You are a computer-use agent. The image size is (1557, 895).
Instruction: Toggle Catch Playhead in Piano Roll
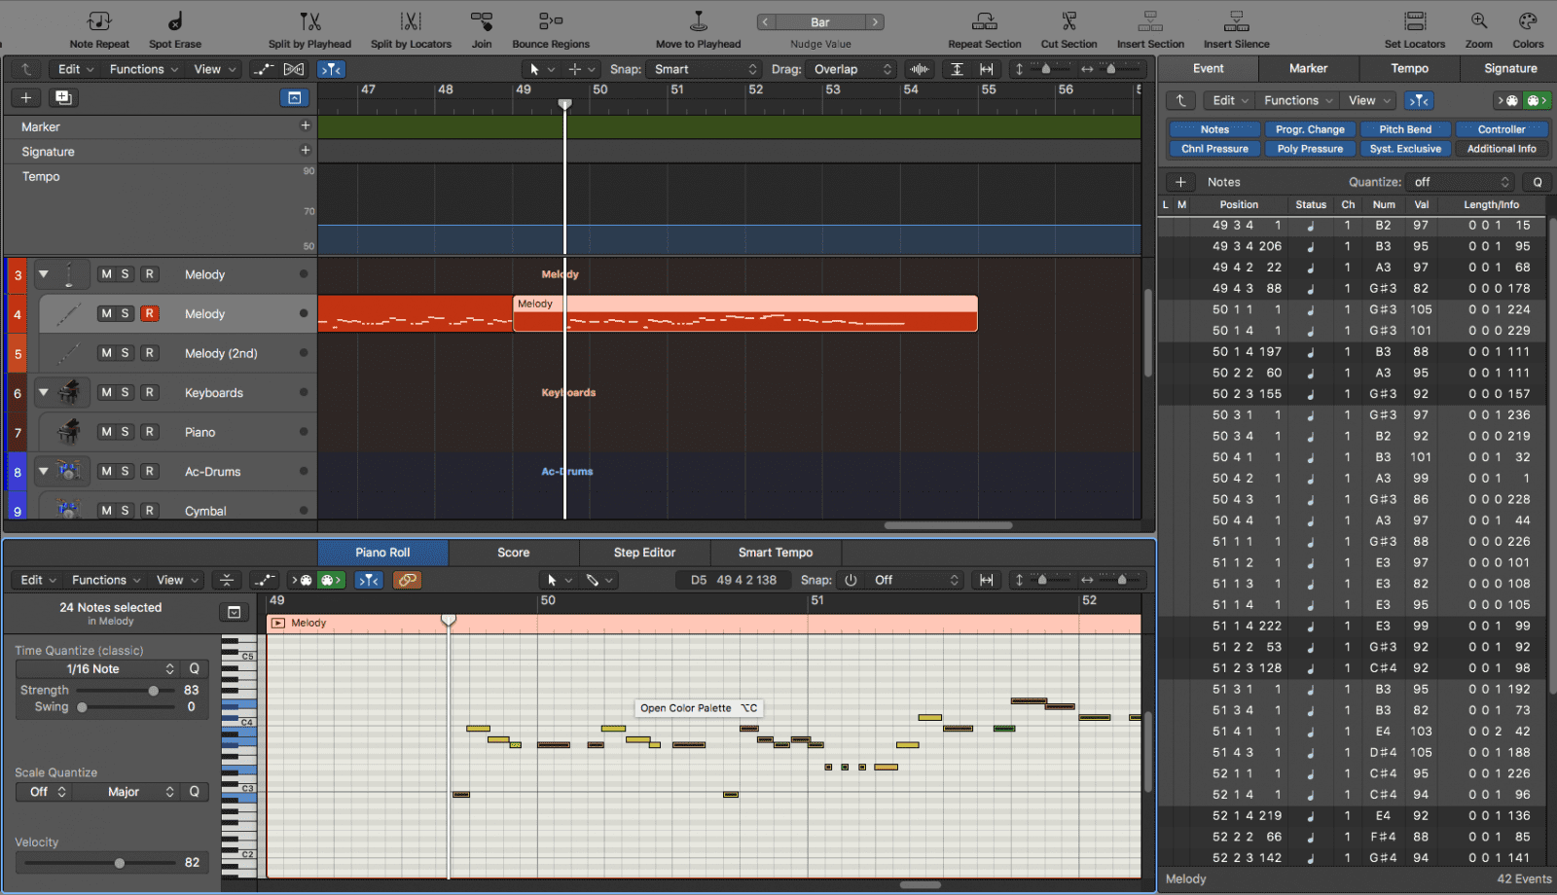coord(369,580)
